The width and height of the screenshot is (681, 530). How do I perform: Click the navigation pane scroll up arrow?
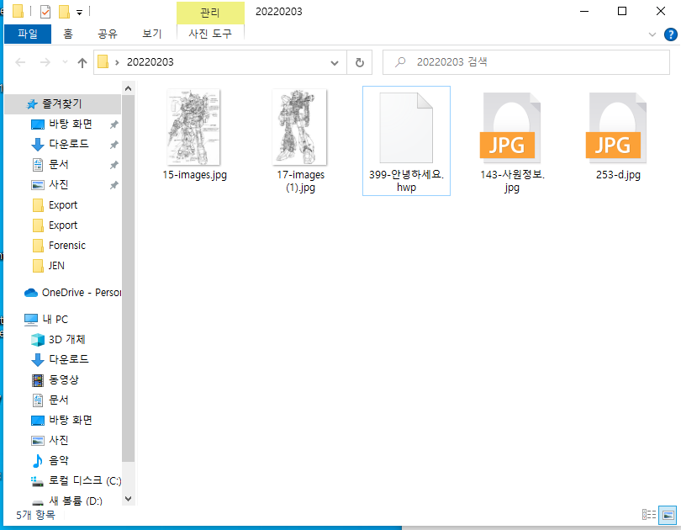pos(128,88)
